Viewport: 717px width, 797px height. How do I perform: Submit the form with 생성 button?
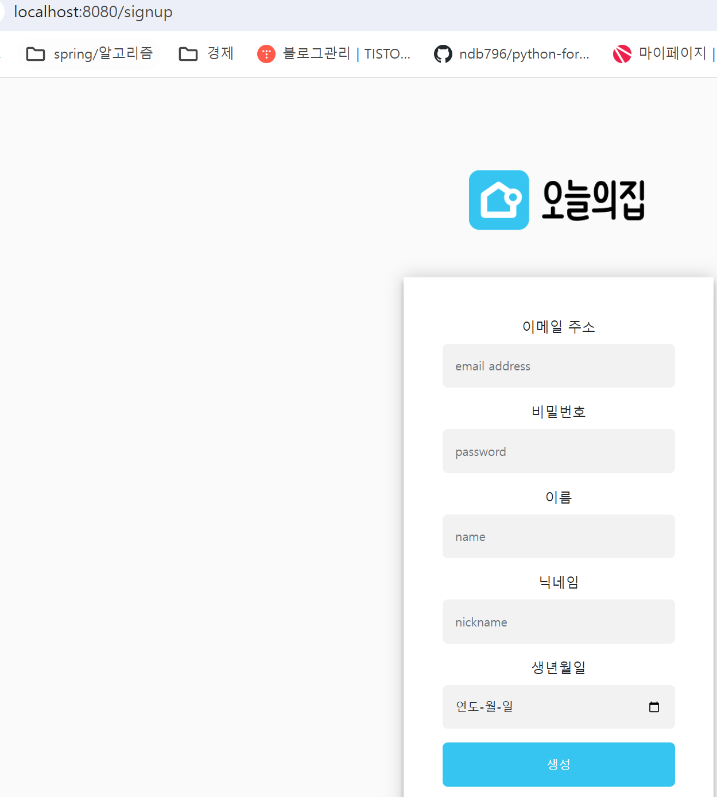click(559, 764)
